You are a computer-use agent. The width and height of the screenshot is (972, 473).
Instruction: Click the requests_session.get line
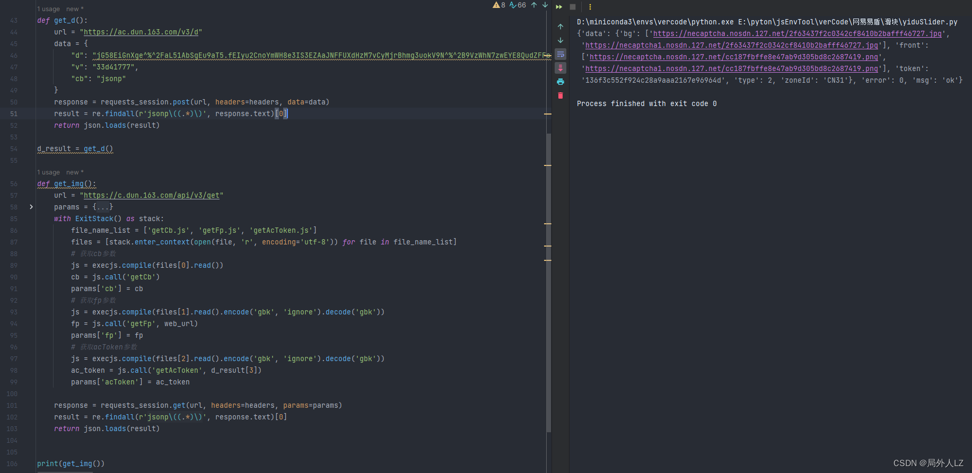click(198, 405)
